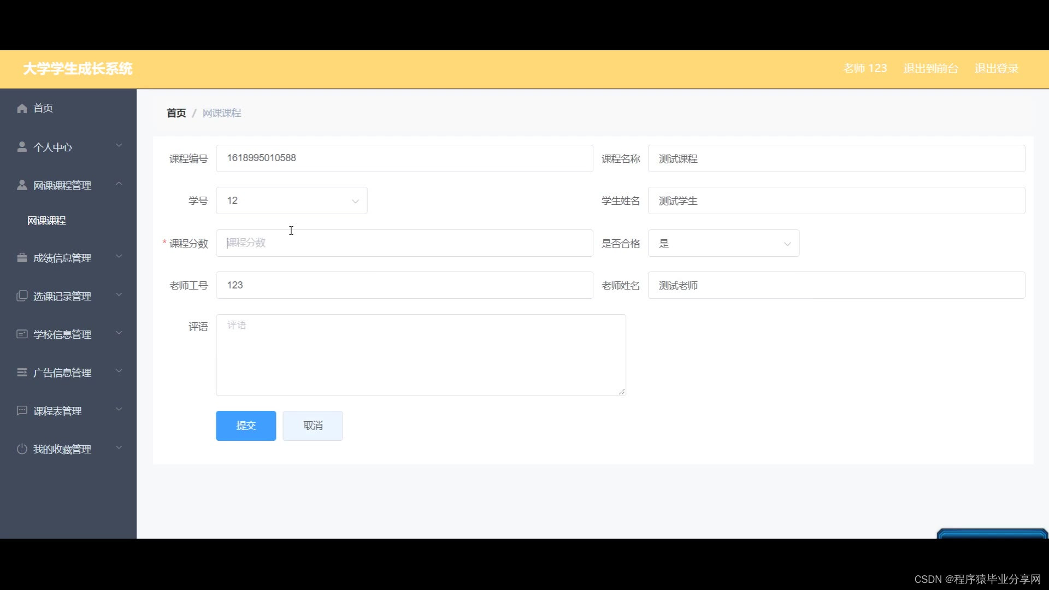The width and height of the screenshot is (1049, 590).
Task: Click the power icon beside 我的收藏管理
Action: [x=22, y=449]
